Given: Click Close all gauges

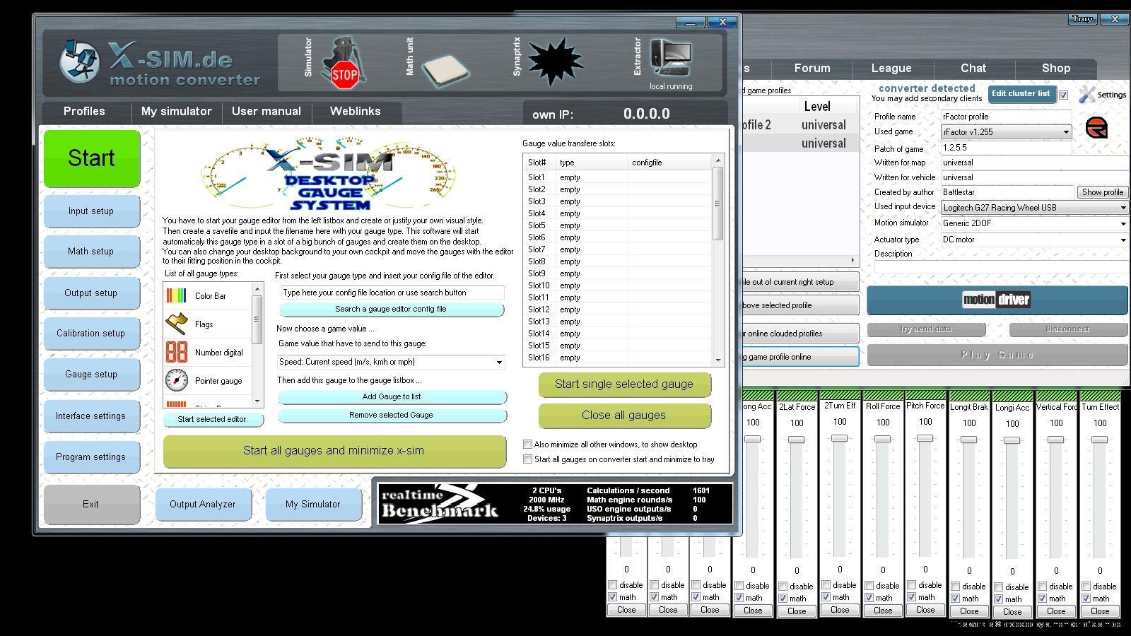Looking at the screenshot, I should click(624, 416).
